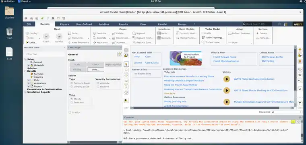The height and width of the screenshot is (145, 306).
Task: Select the rotate view tool
Action: pos(126,70)
